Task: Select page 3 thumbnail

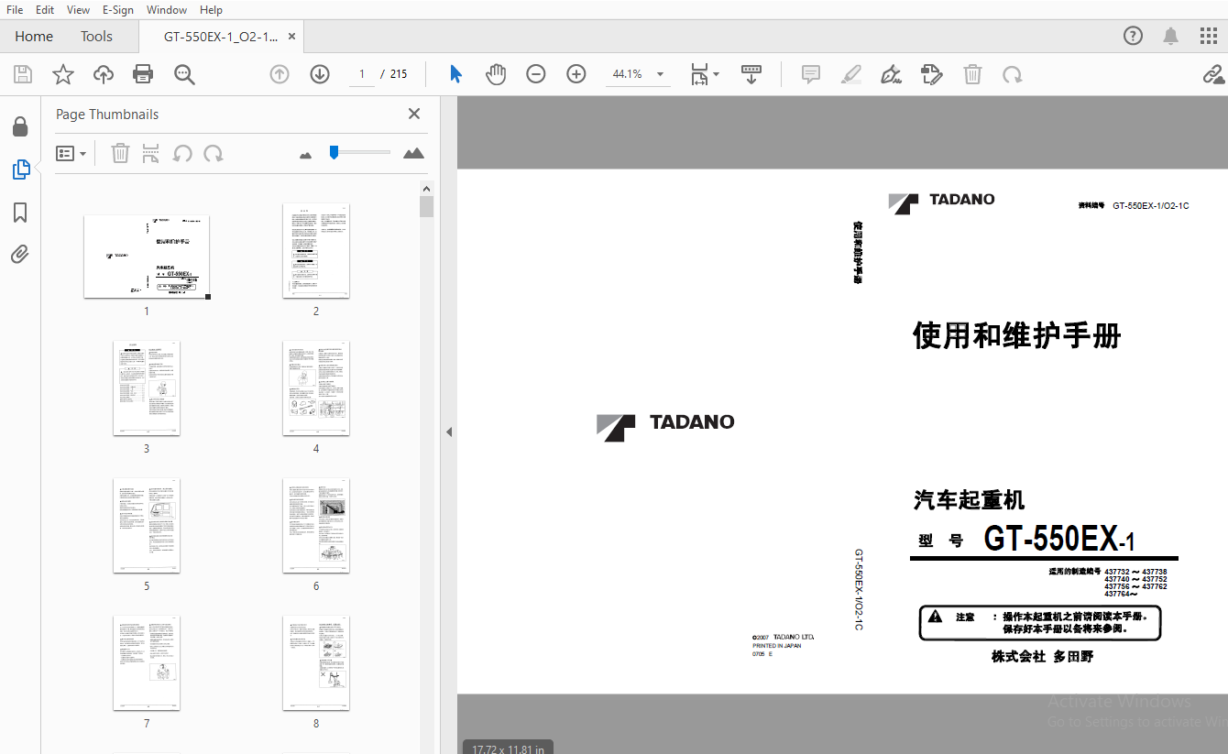Action: click(x=147, y=388)
